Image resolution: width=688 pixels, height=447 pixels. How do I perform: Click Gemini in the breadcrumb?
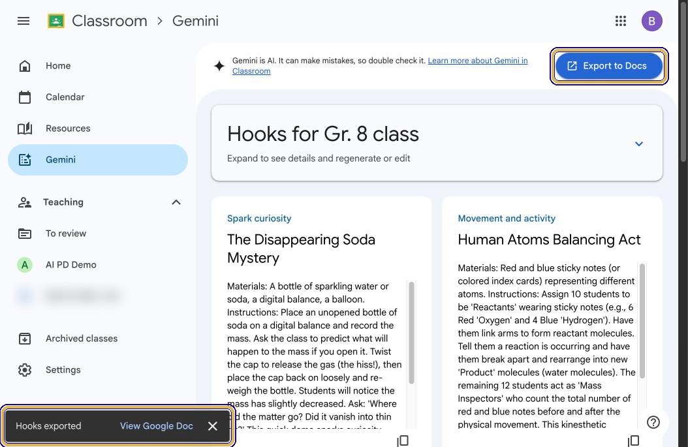pyautogui.click(x=195, y=21)
